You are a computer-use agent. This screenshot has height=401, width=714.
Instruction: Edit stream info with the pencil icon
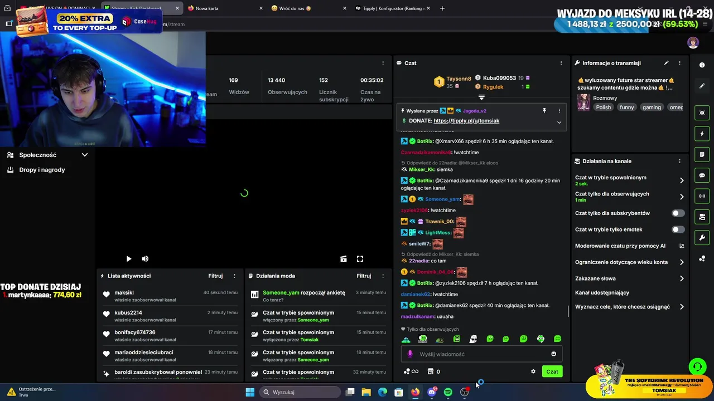click(x=666, y=63)
